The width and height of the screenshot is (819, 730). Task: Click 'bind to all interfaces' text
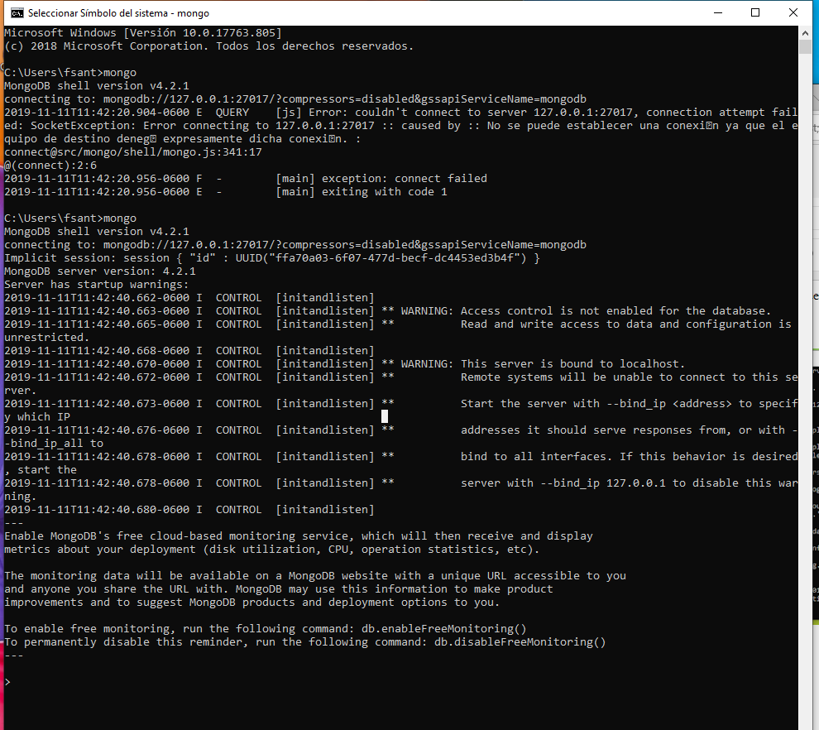coord(536,457)
